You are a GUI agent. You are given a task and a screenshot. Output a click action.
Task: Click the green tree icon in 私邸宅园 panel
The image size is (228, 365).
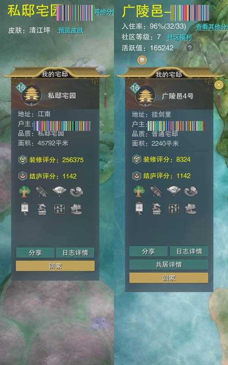click(25, 192)
